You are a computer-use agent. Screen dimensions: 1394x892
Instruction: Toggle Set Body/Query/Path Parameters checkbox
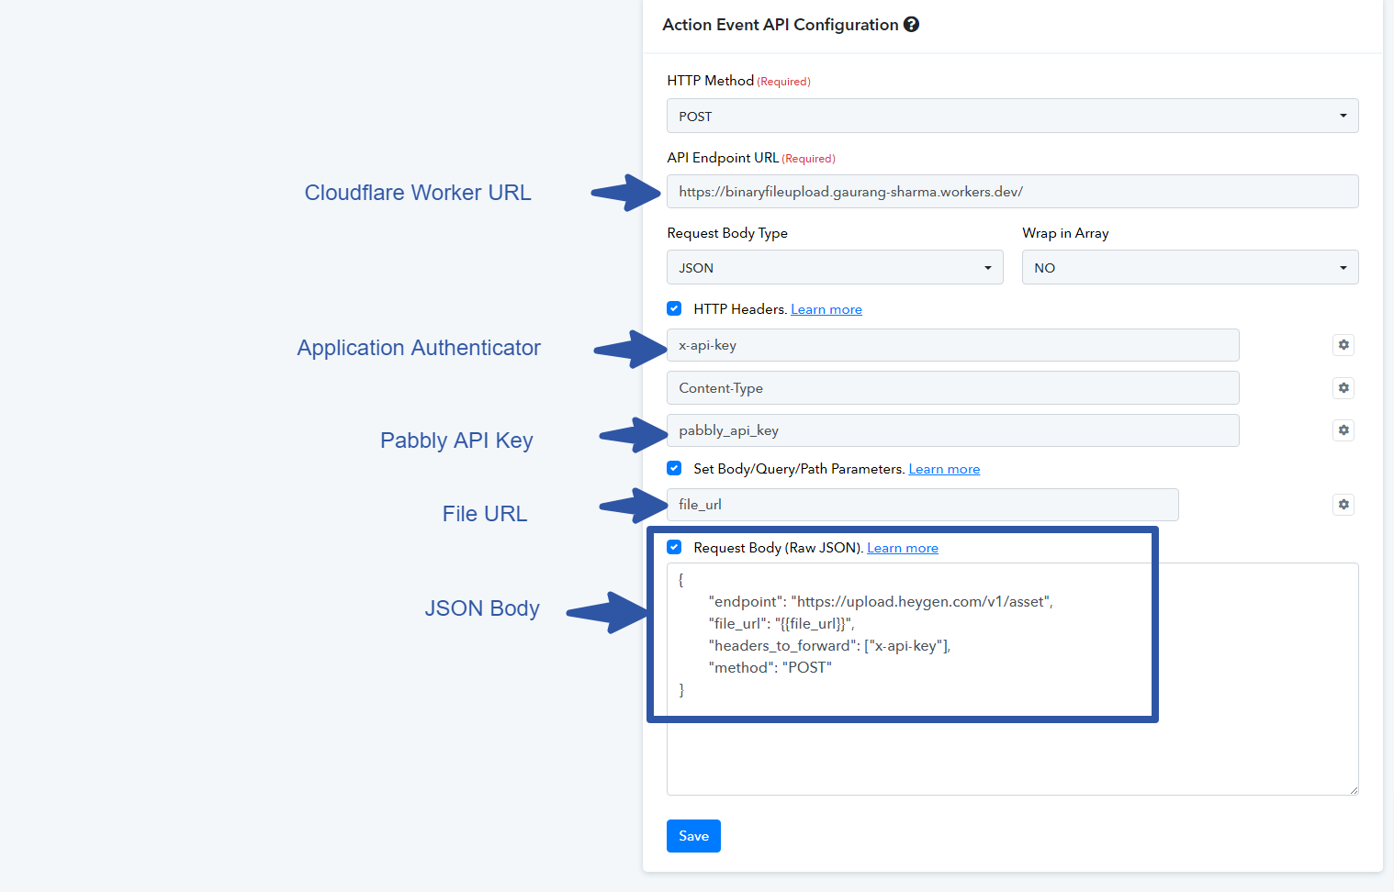pos(674,468)
